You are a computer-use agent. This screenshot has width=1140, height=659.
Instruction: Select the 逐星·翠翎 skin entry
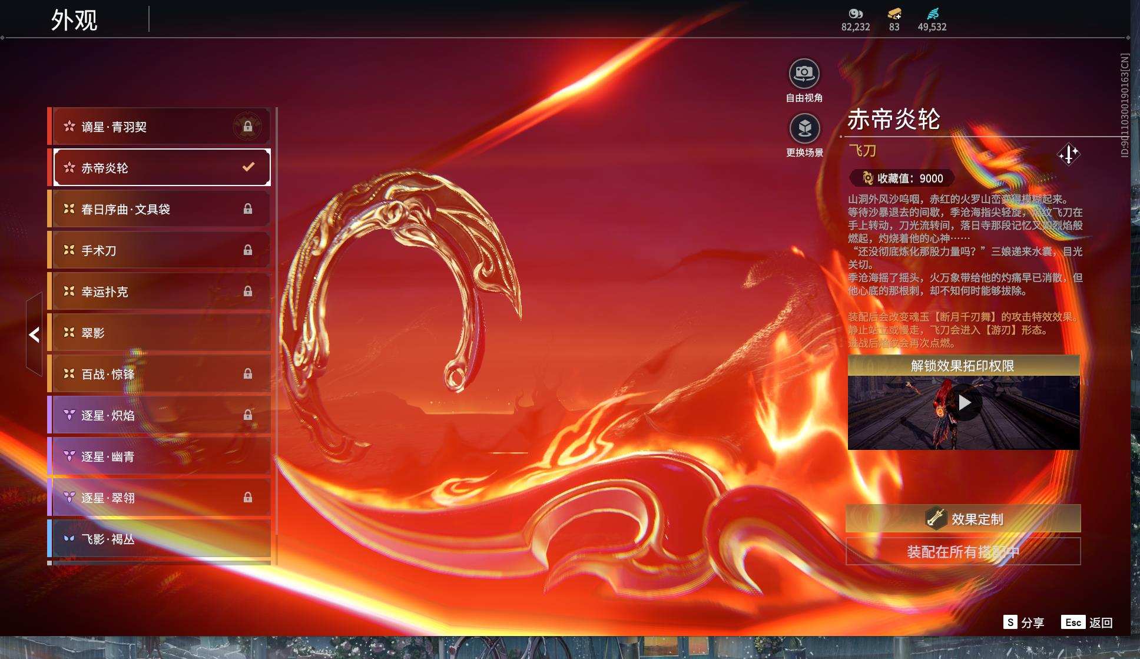[x=159, y=498]
